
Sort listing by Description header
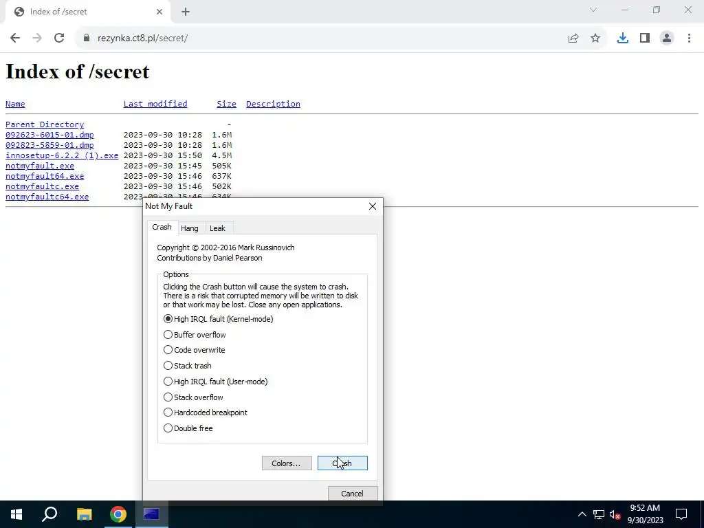(273, 104)
